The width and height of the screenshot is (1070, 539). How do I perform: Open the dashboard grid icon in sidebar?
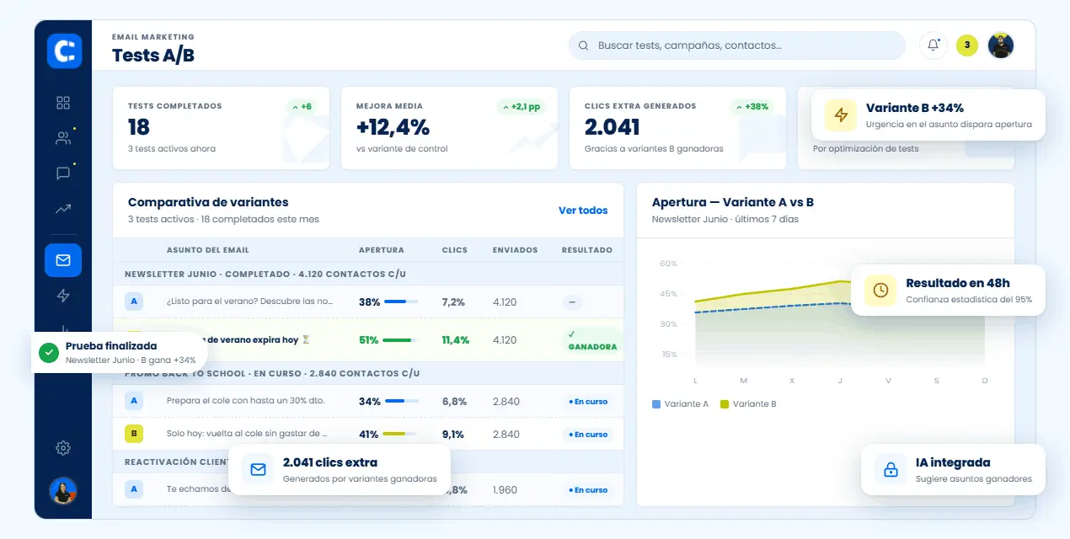(x=63, y=103)
